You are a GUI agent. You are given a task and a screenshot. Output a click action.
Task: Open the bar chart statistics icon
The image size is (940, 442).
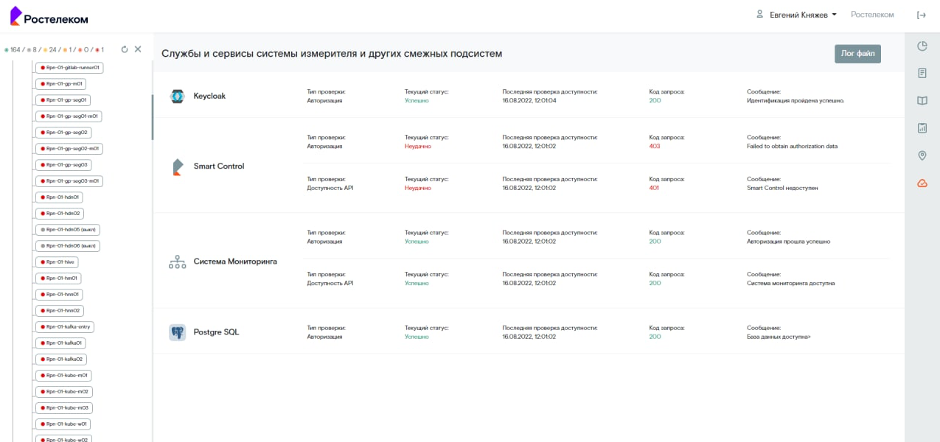pyautogui.click(x=922, y=128)
